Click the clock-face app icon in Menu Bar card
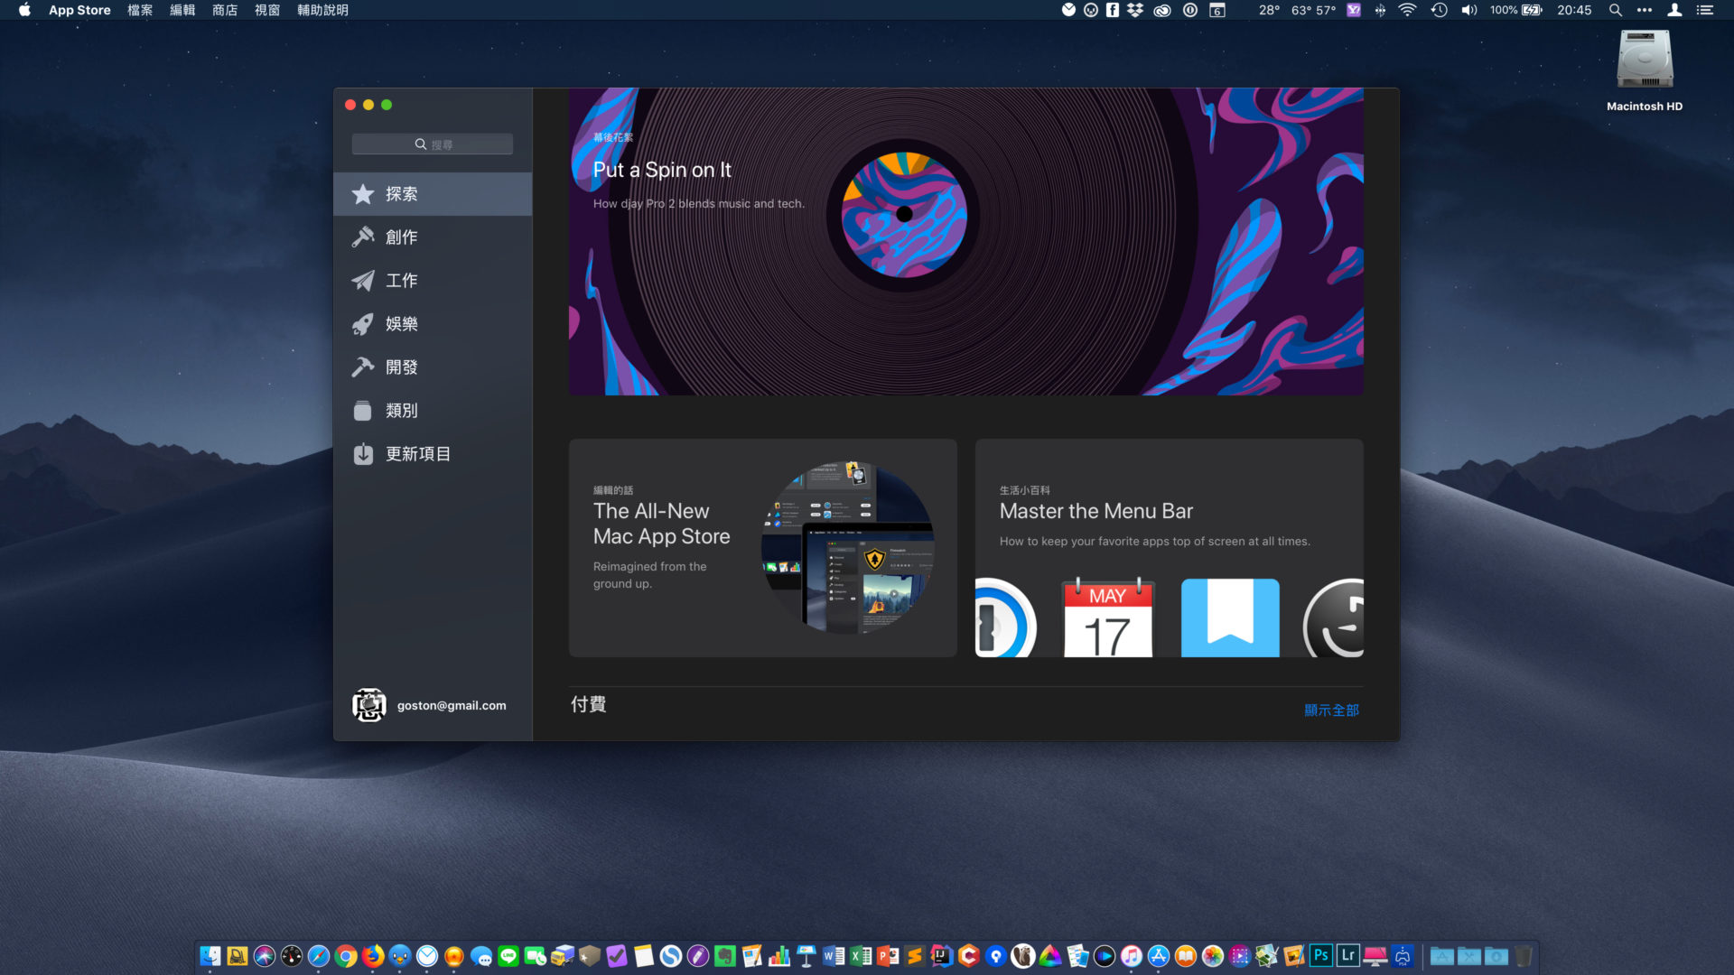 [x=1334, y=618]
